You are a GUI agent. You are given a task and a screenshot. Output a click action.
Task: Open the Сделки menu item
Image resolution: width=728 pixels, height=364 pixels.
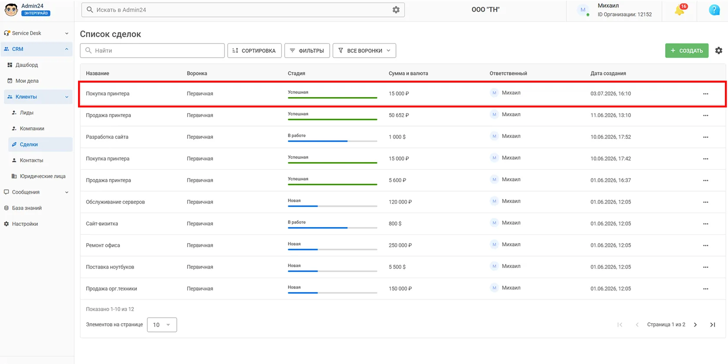point(40,144)
